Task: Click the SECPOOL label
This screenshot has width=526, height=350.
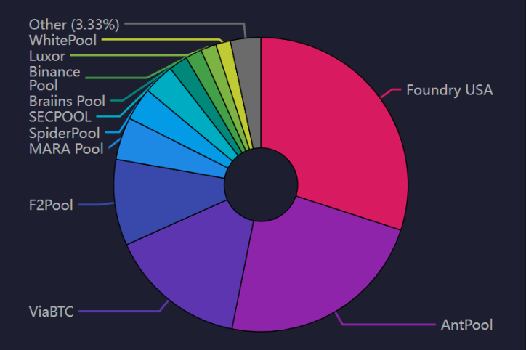Action: [x=60, y=117]
